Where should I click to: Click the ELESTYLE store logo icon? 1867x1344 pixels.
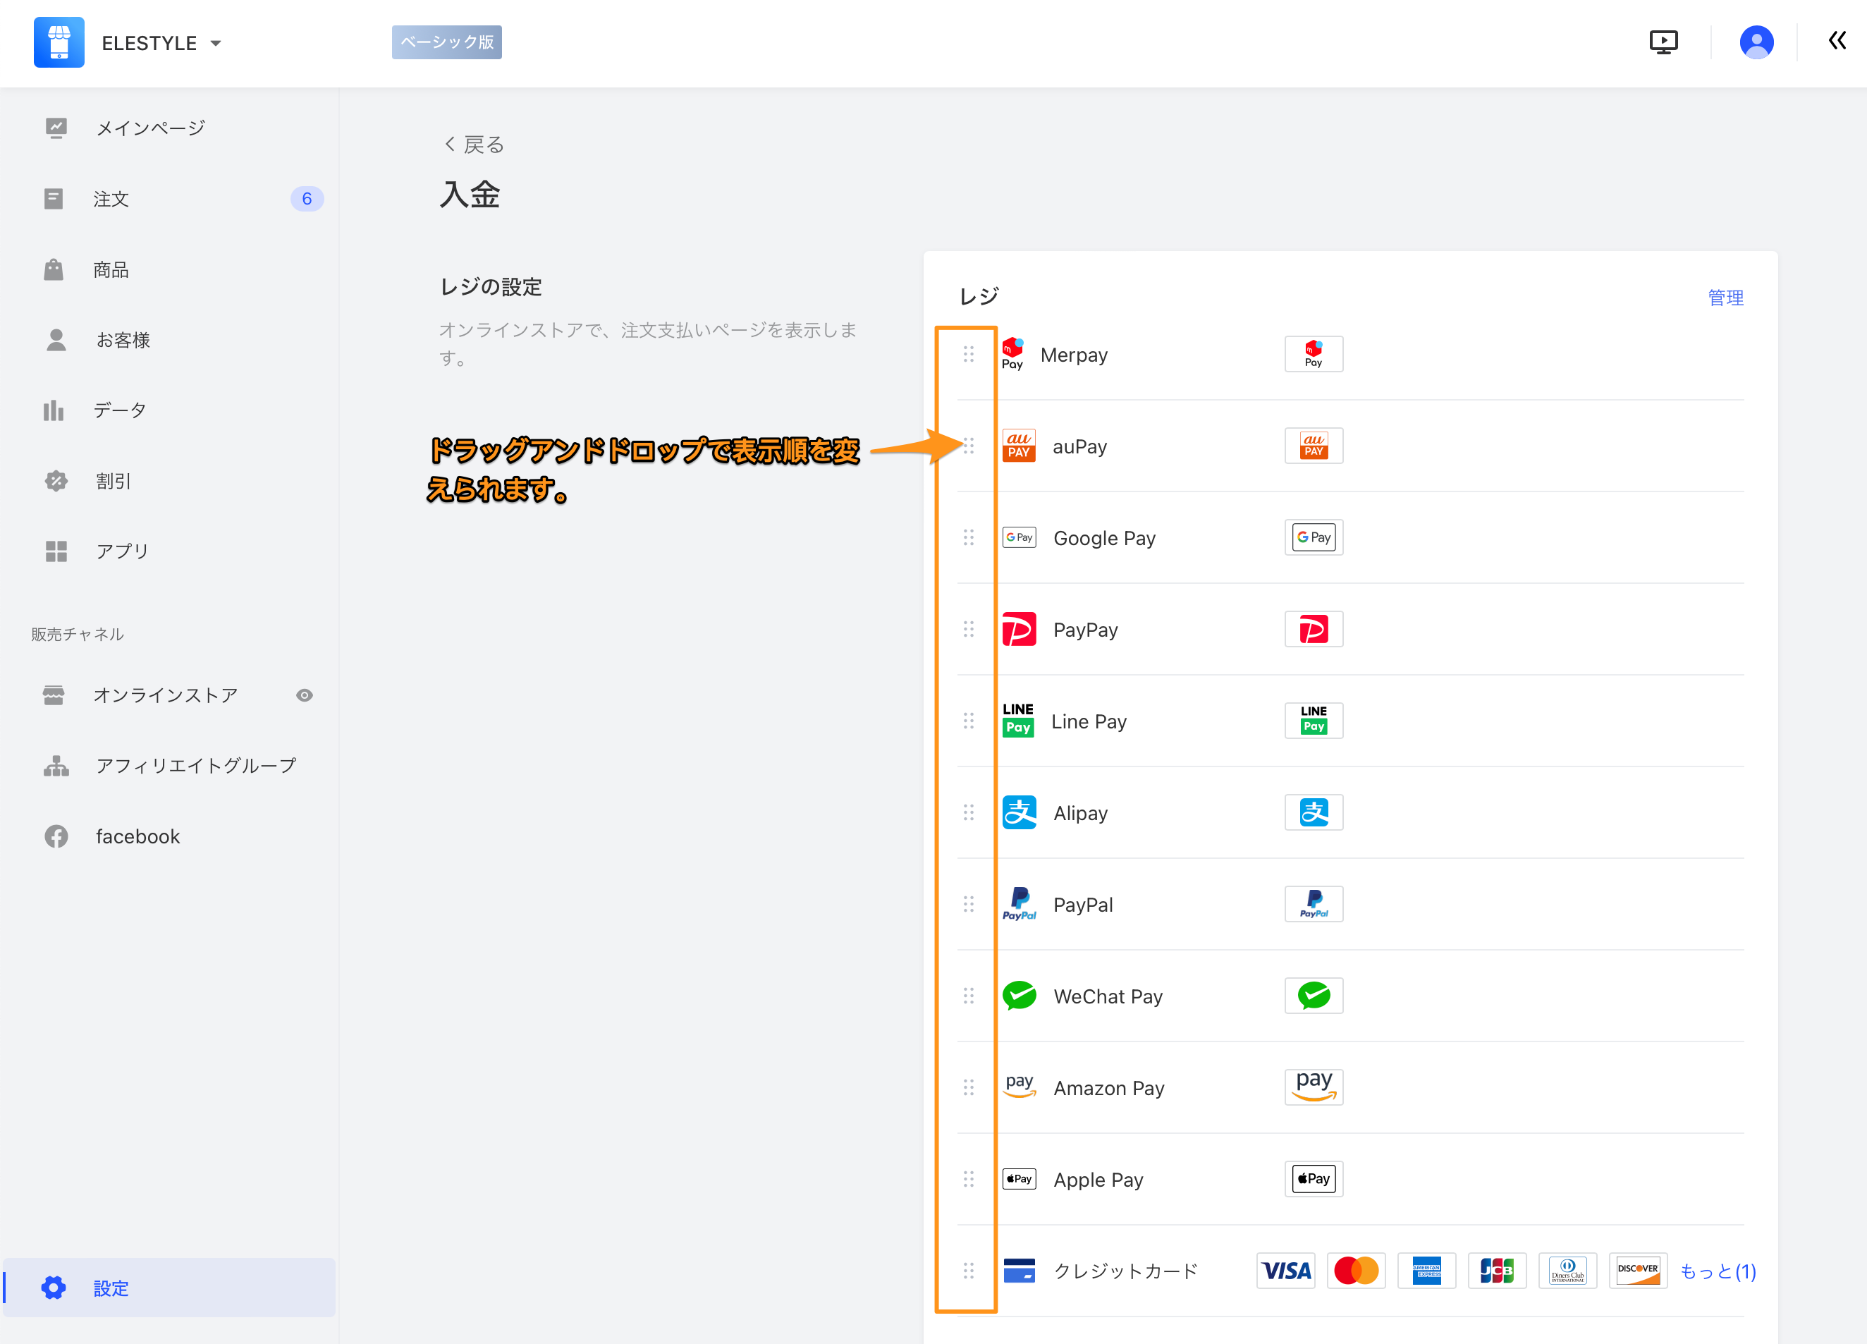point(59,42)
